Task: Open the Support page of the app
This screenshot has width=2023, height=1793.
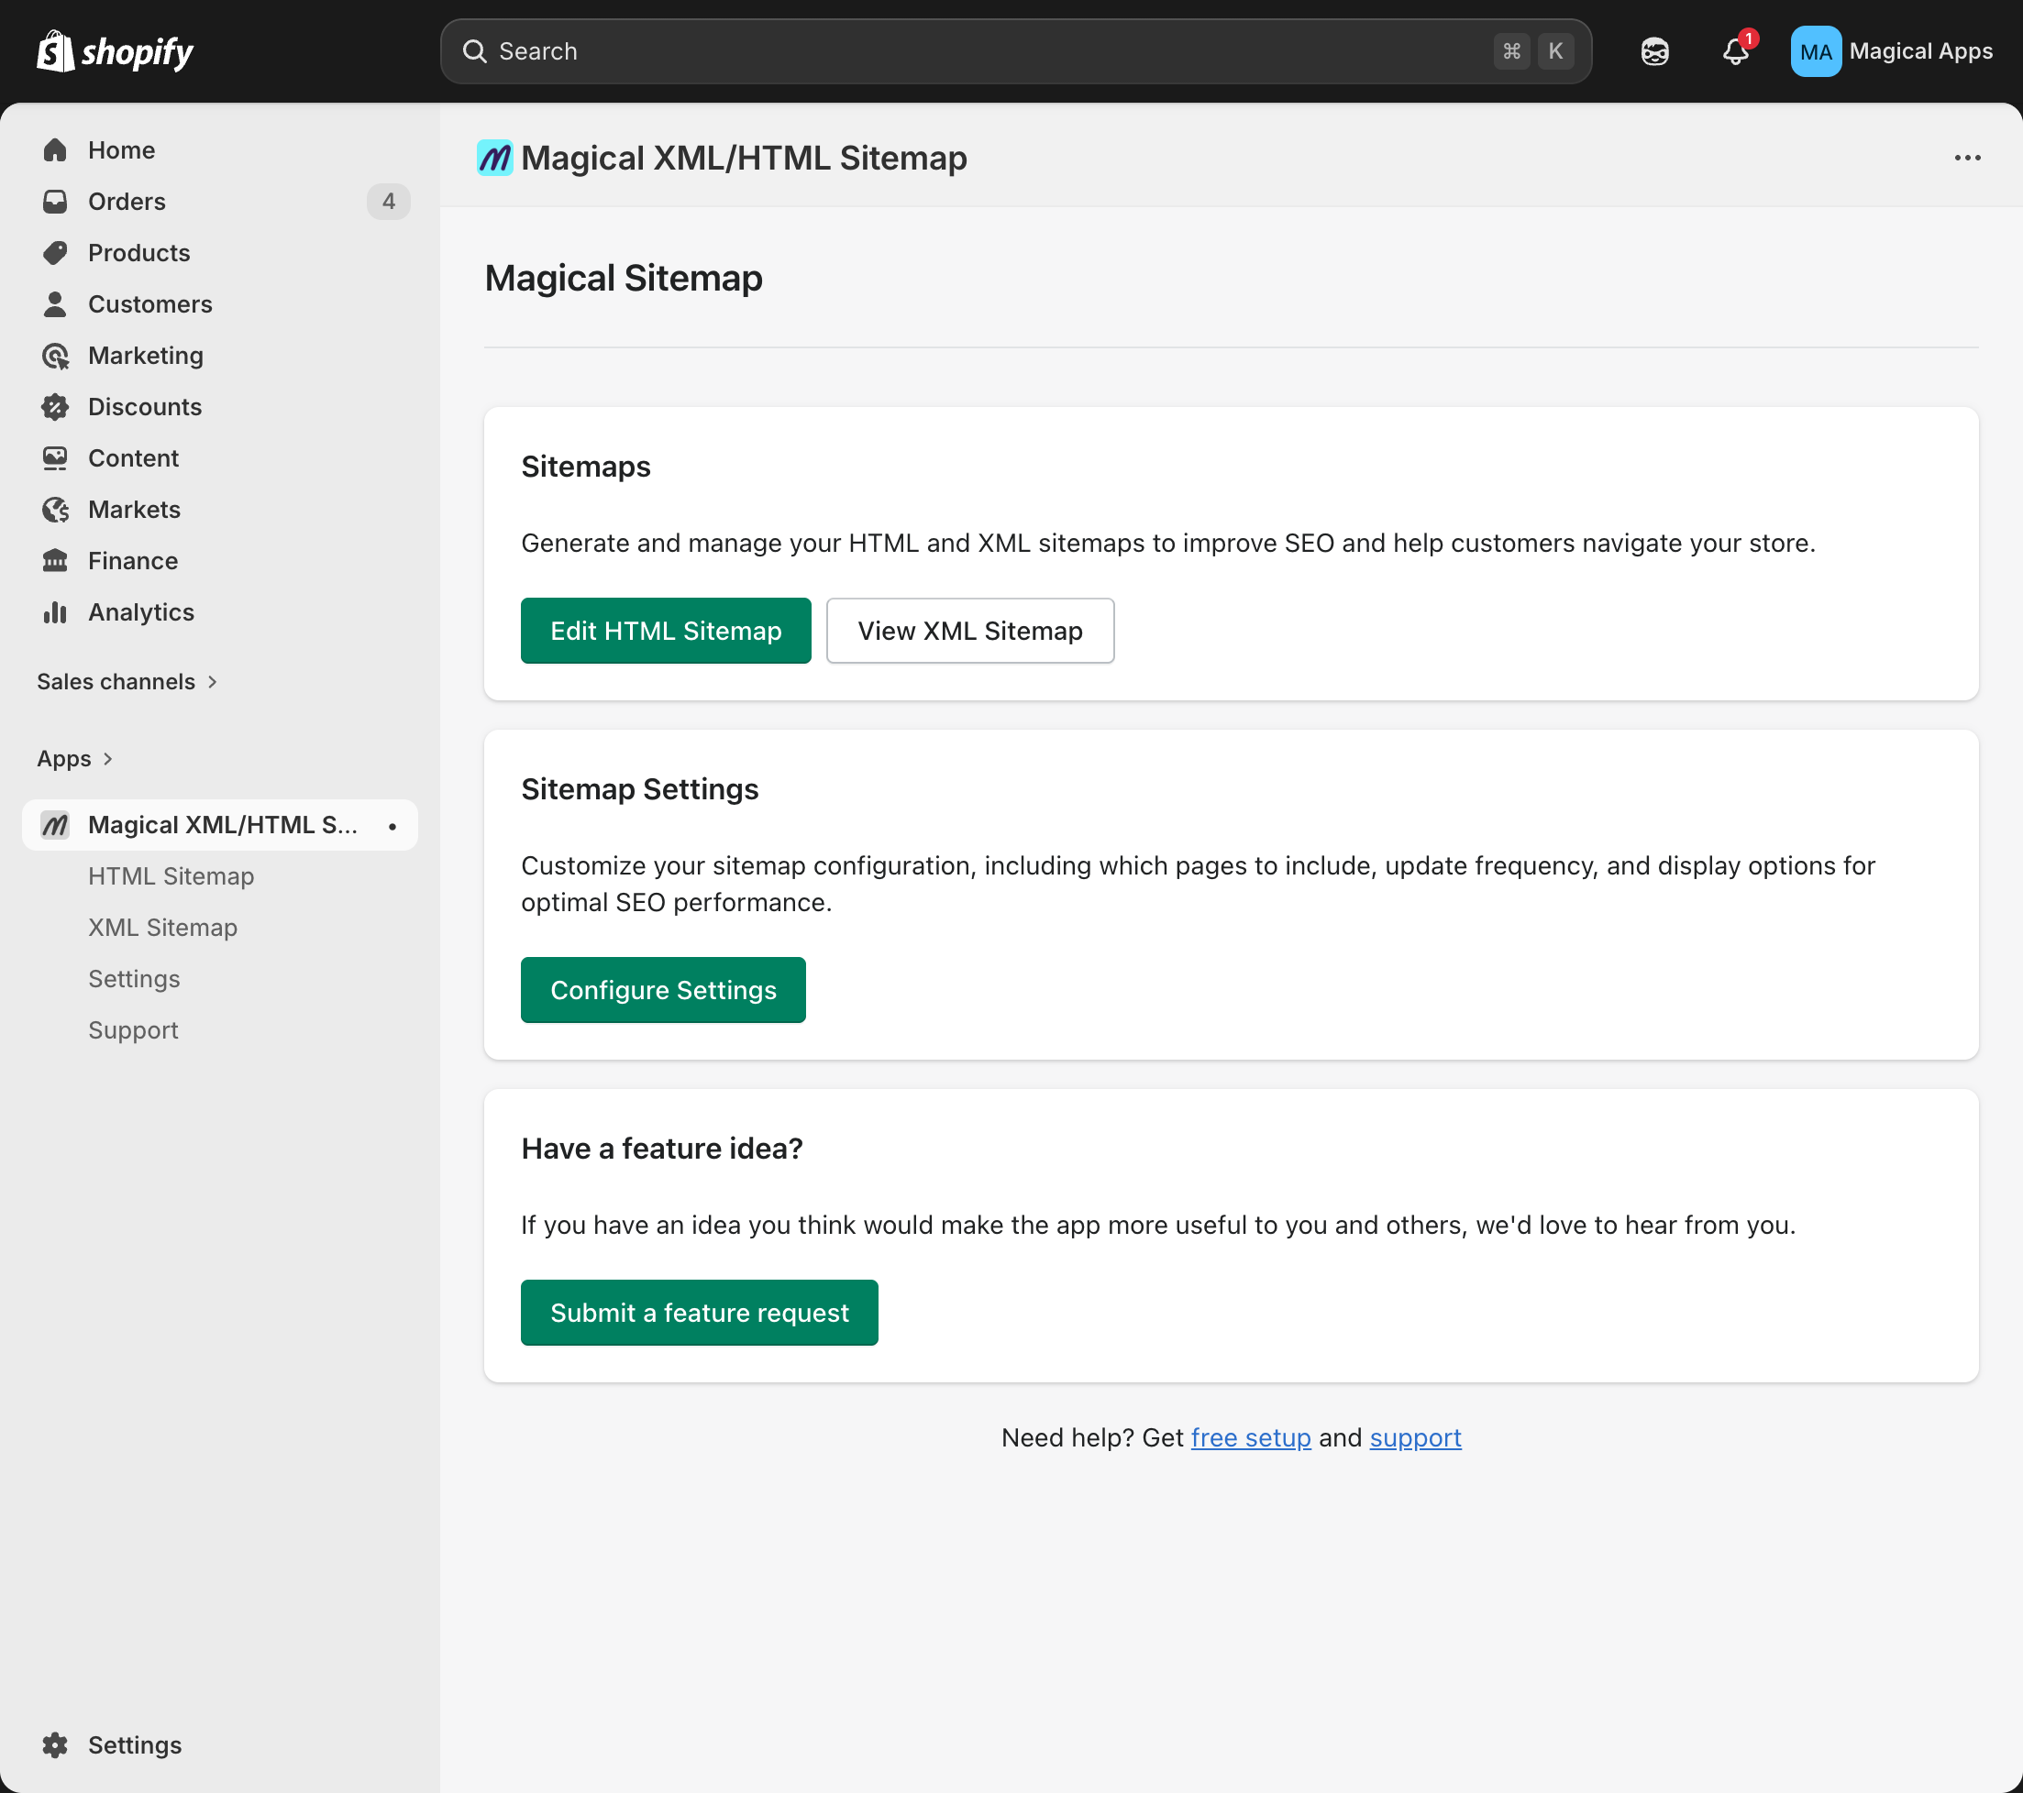Action: click(133, 1029)
